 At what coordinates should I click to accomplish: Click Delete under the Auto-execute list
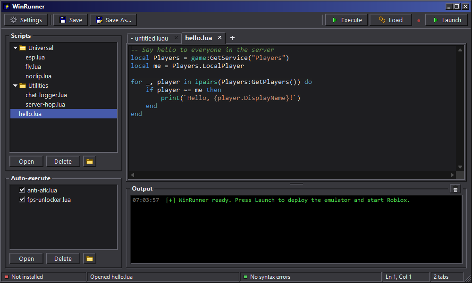point(63,258)
